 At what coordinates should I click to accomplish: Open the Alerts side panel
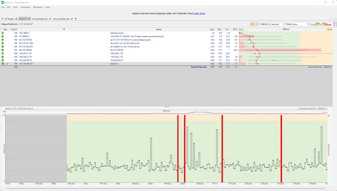point(334,24)
